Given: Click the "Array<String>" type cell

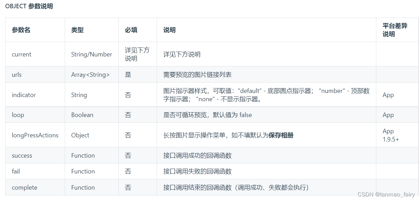Looking at the screenshot, I should coord(91,74).
